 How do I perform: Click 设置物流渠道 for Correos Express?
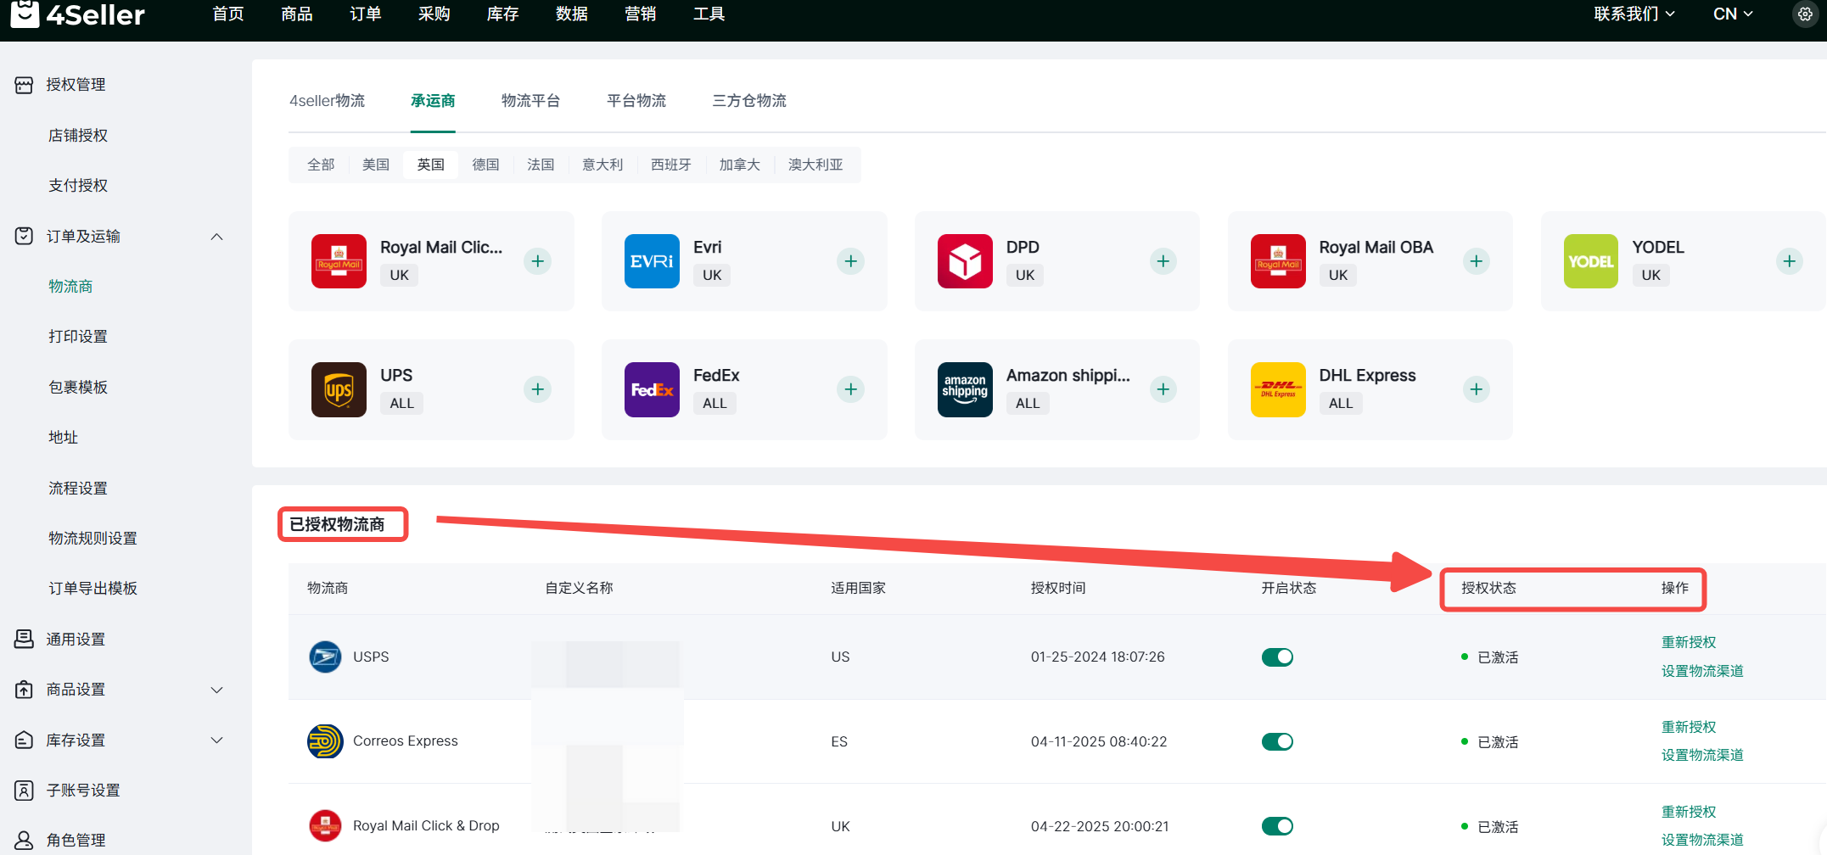(x=1701, y=755)
